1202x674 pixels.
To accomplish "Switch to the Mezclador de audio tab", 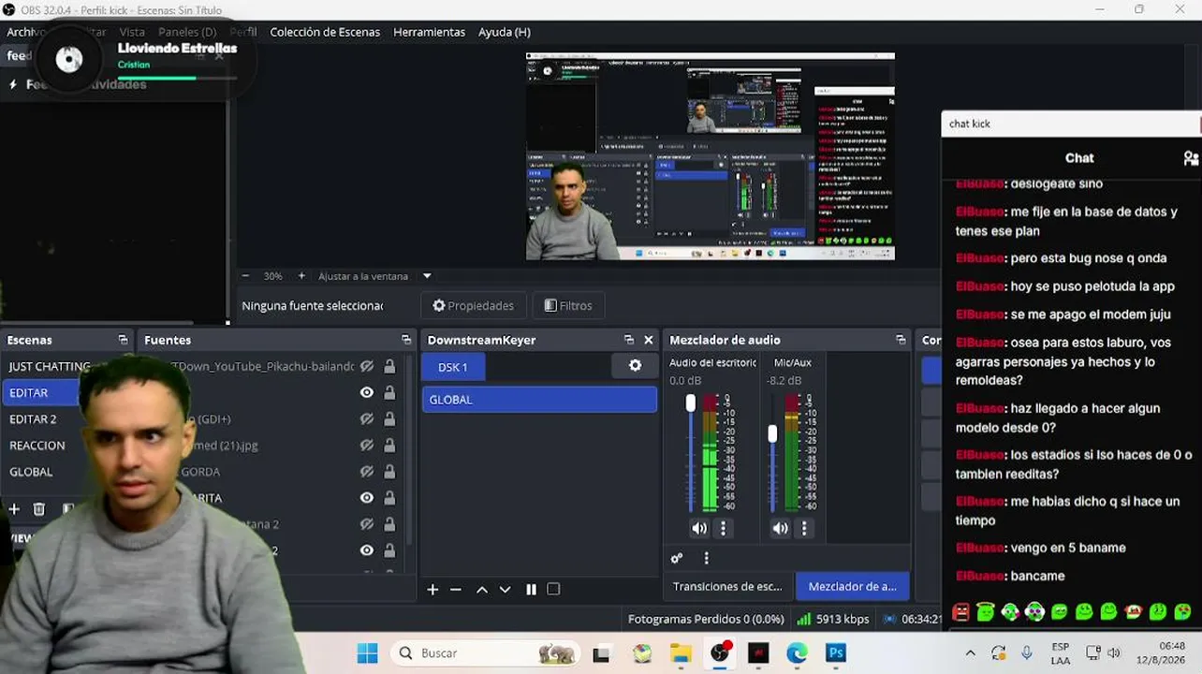I will pos(852,586).
